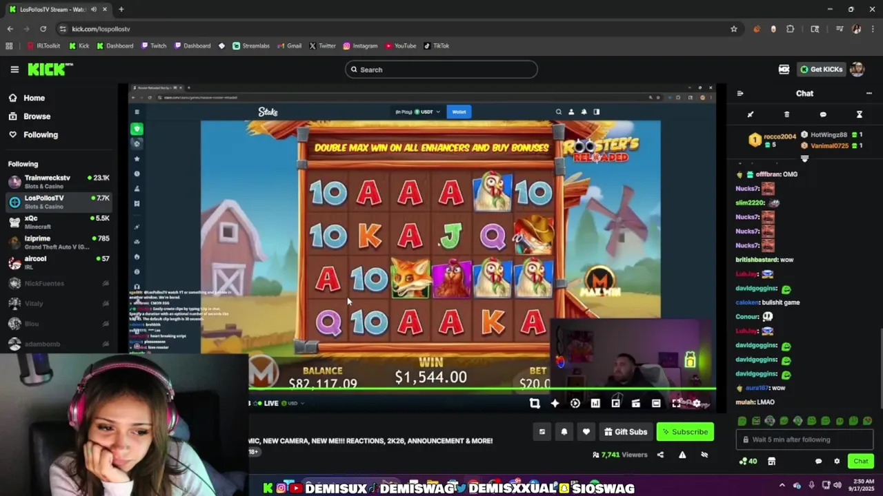This screenshot has height=496, width=883.
Task: Bookmark this page with star icon
Action: coord(734,29)
